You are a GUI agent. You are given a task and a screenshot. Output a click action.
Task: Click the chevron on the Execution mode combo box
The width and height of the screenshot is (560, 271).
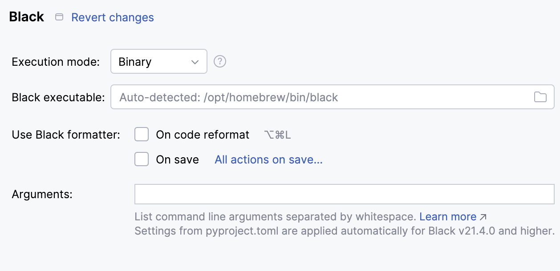tap(196, 62)
